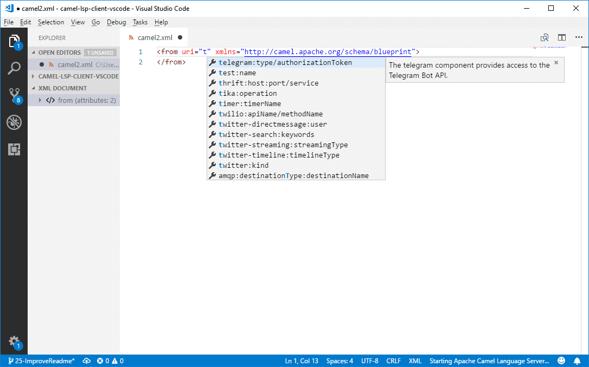Open the File menu
This screenshot has width=589, height=367.
coord(9,22)
